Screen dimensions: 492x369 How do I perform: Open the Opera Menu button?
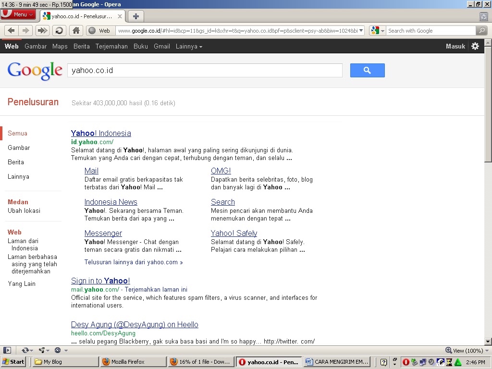(x=18, y=14)
